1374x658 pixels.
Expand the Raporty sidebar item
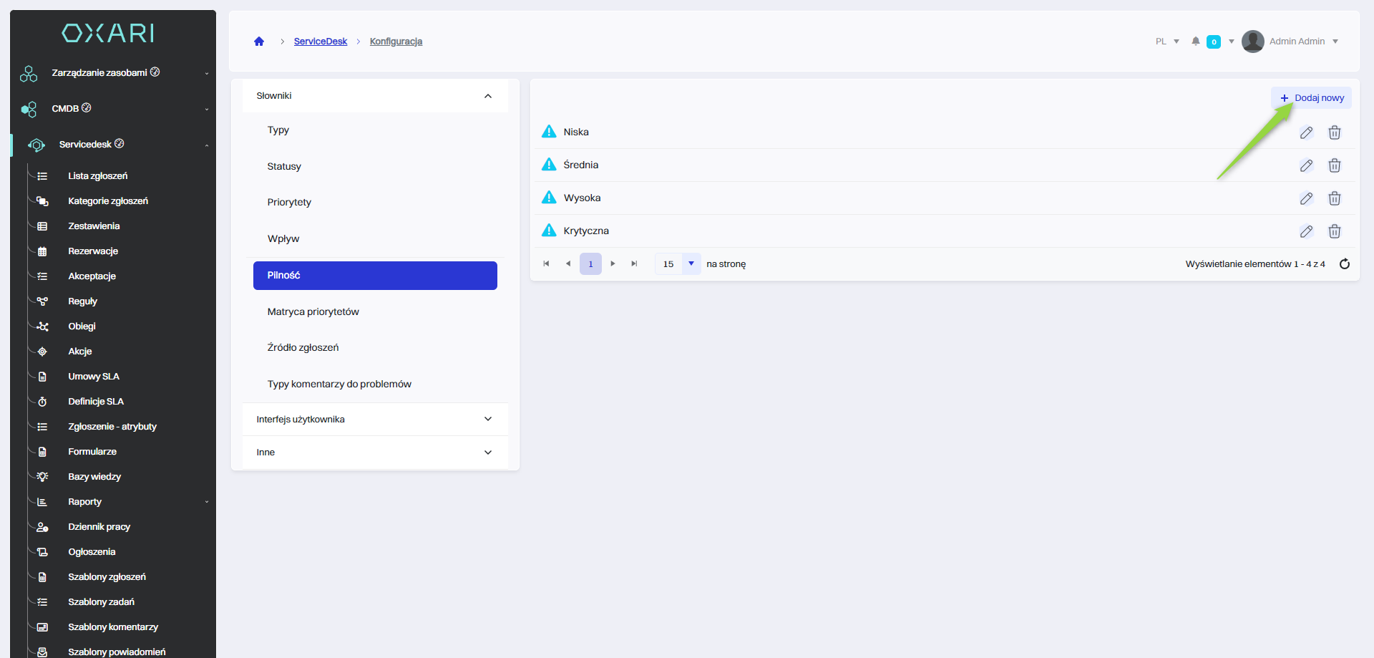point(84,502)
